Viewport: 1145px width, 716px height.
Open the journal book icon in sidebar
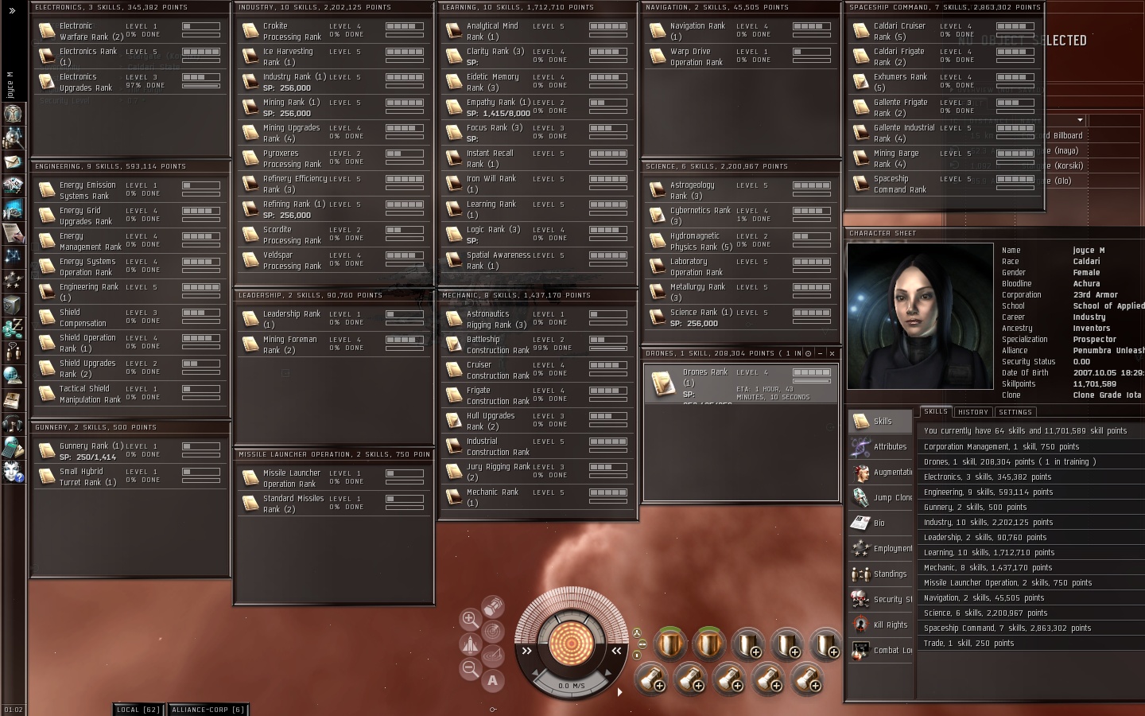tap(13, 399)
